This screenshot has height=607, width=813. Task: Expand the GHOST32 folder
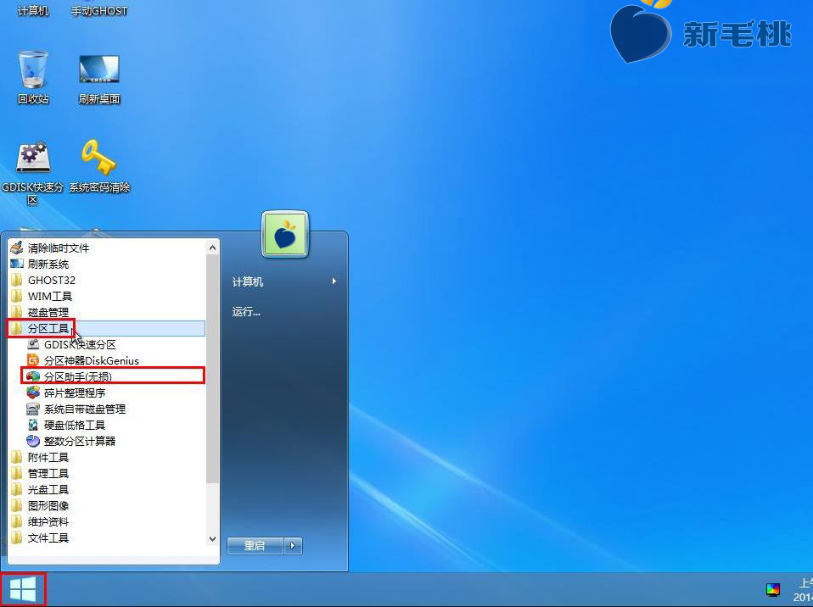107,281
